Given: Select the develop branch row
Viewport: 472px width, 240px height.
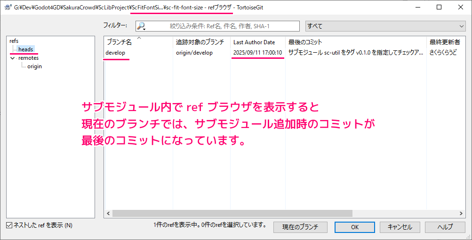Looking at the screenshot, I should tap(116, 53).
